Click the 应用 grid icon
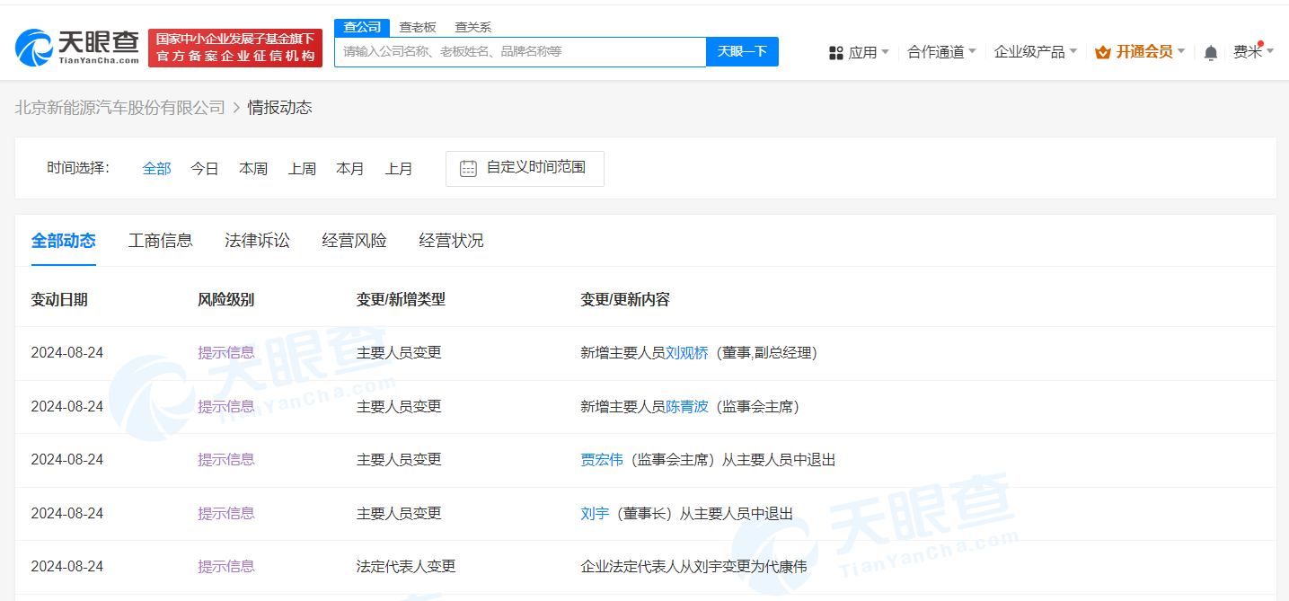The height and width of the screenshot is (601, 1289). [x=836, y=51]
